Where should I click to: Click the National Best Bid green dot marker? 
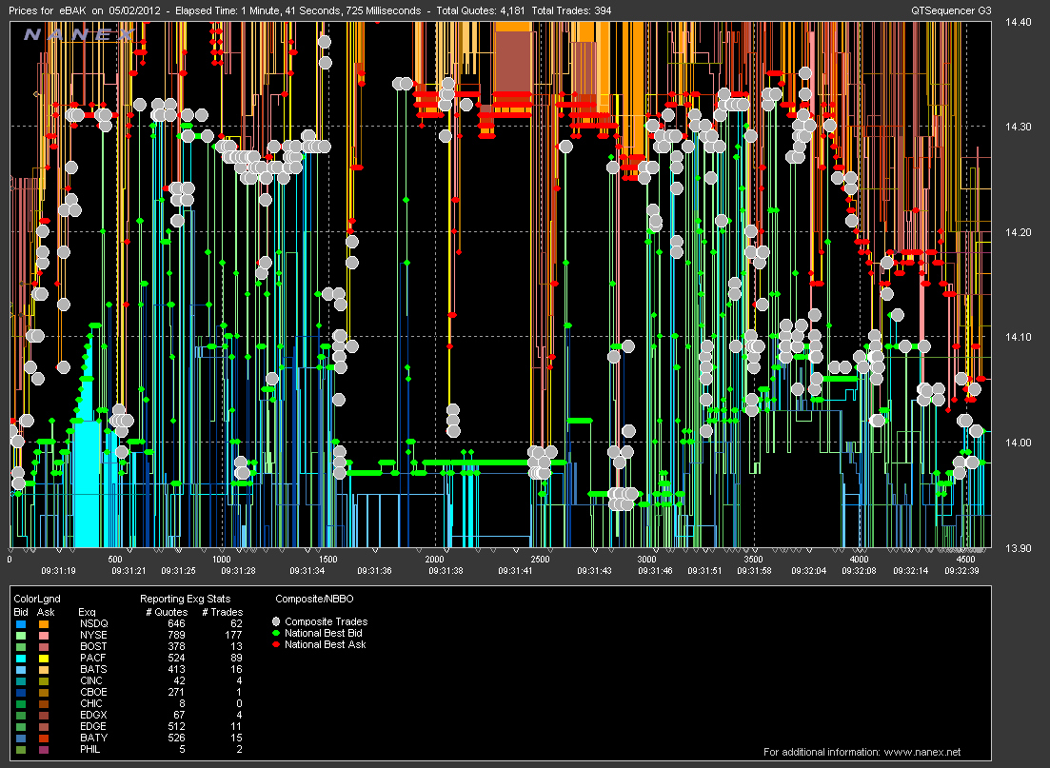tap(276, 633)
